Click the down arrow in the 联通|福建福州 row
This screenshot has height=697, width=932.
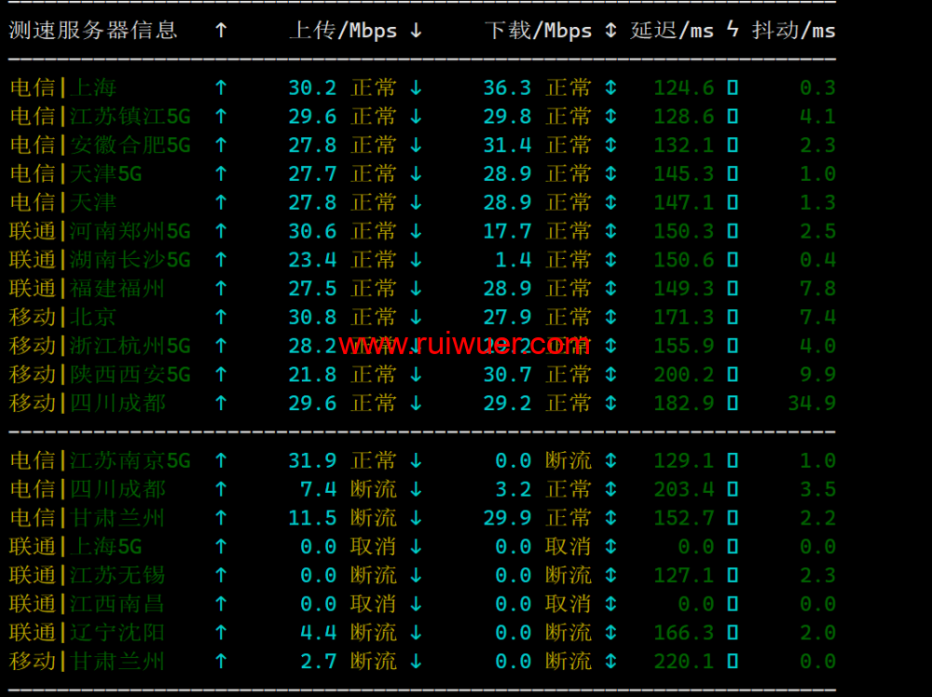pos(416,289)
